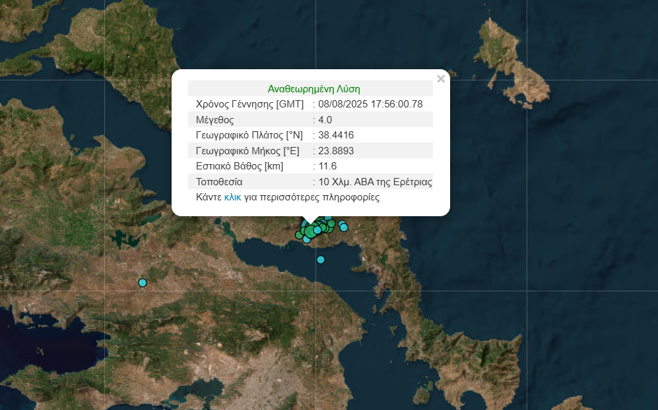Click the leftmost green marker in the cluster
The width and height of the screenshot is (658, 410).
(x=299, y=235)
